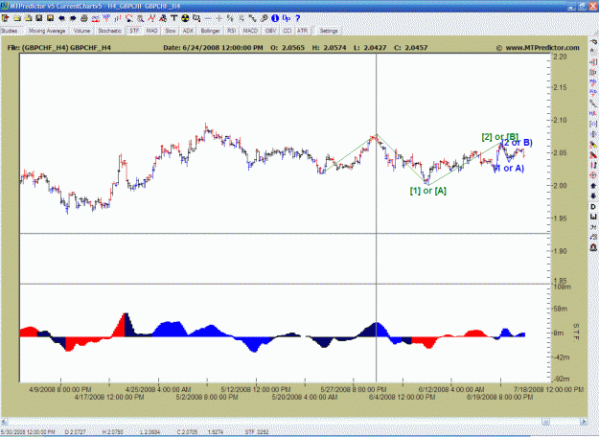Click the red zigzag wave icon

click(151, 18)
